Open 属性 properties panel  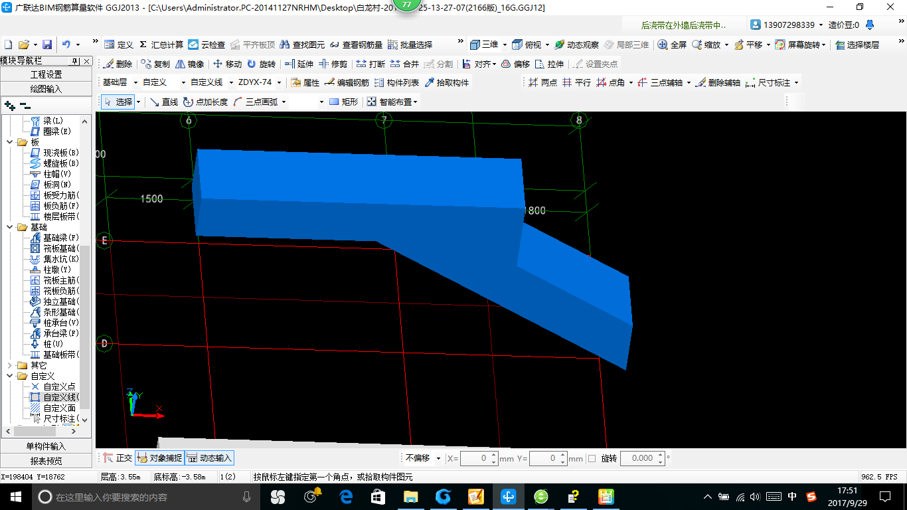pos(305,82)
